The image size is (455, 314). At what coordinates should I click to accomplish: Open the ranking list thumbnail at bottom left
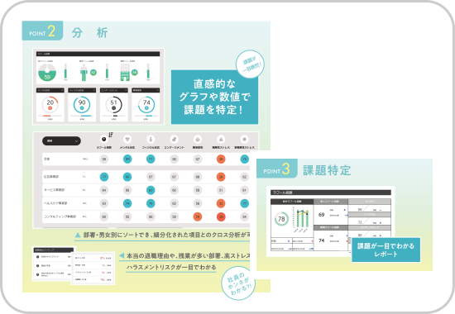[54, 264]
